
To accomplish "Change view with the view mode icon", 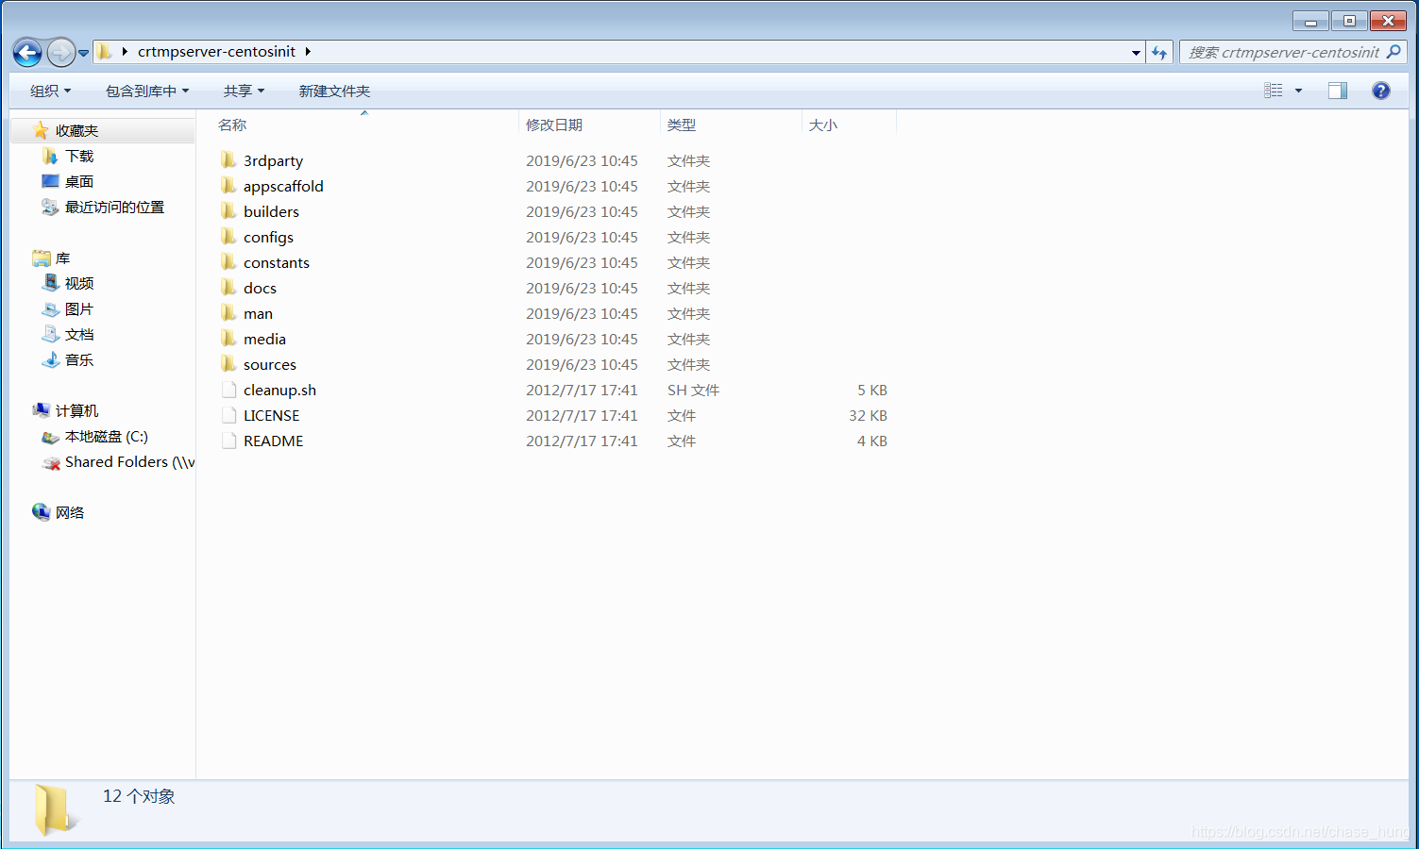I will [x=1273, y=91].
